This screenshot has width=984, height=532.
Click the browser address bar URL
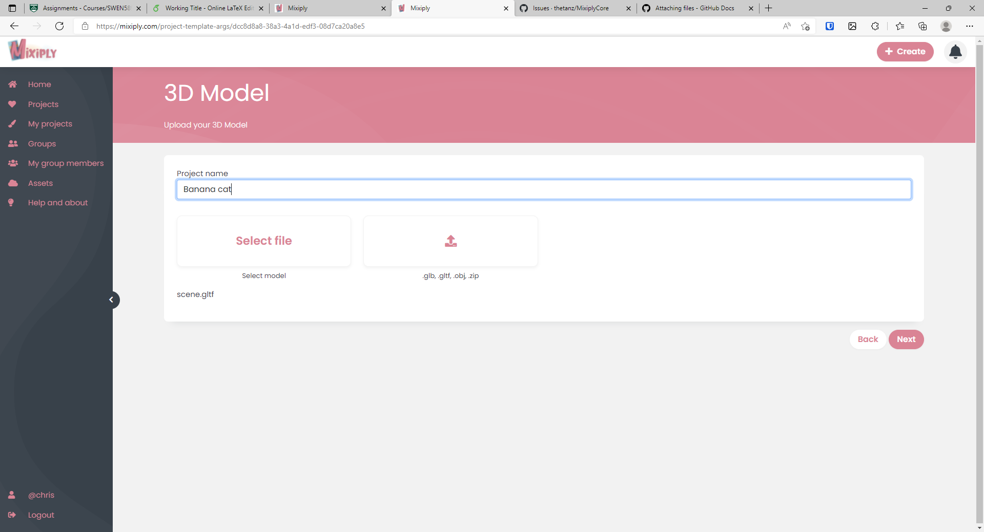click(231, 26)
